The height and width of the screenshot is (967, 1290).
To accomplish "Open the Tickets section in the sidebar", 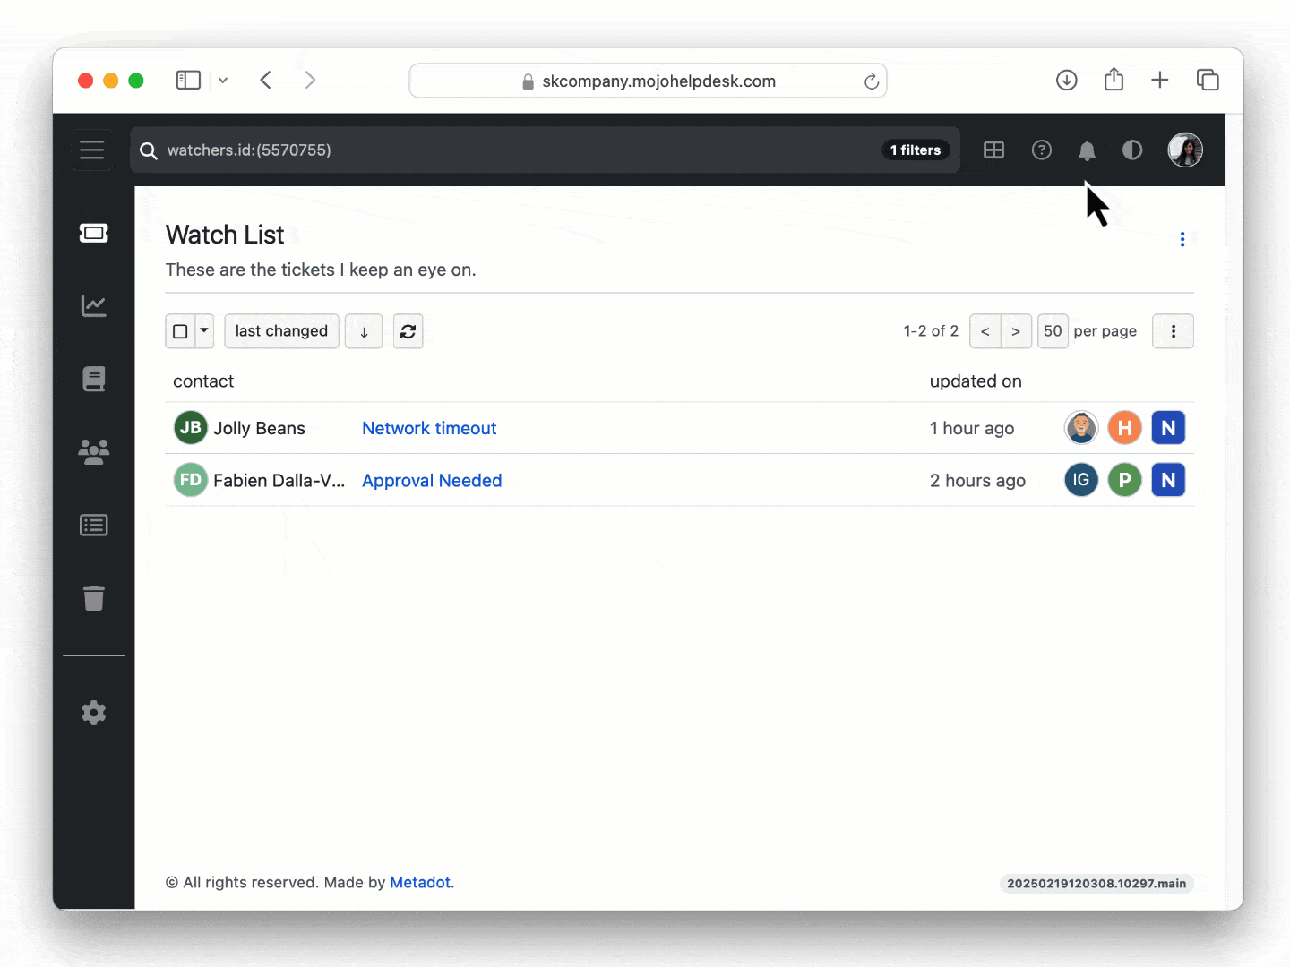I will click(x=93, y=233).
